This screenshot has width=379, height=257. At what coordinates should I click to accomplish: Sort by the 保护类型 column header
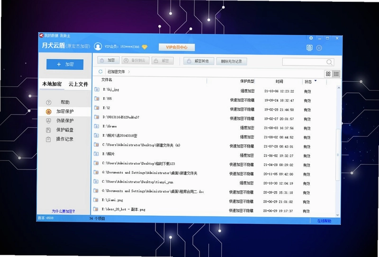[x=247, y=81]
